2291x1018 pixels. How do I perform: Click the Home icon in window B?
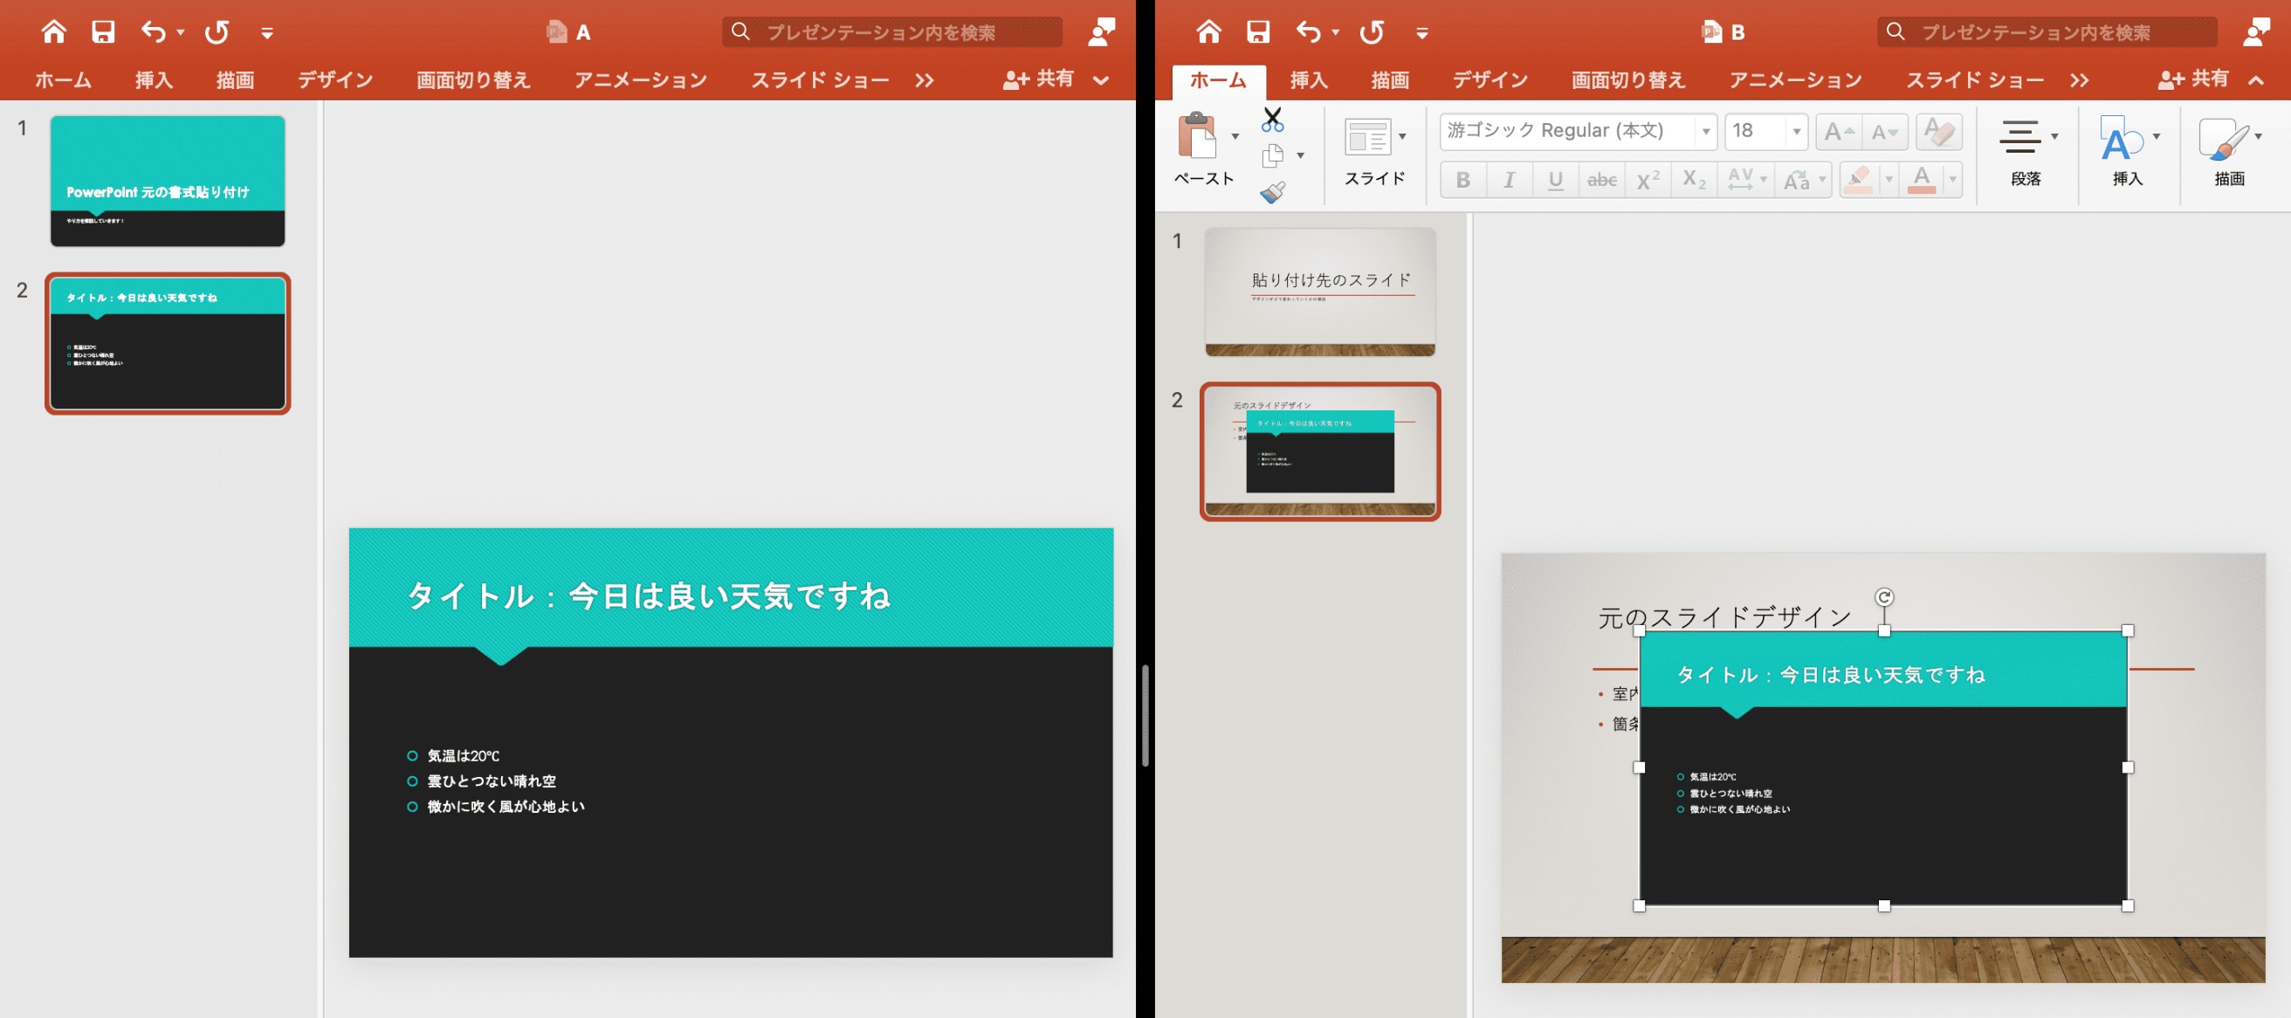coord(1207,32)
